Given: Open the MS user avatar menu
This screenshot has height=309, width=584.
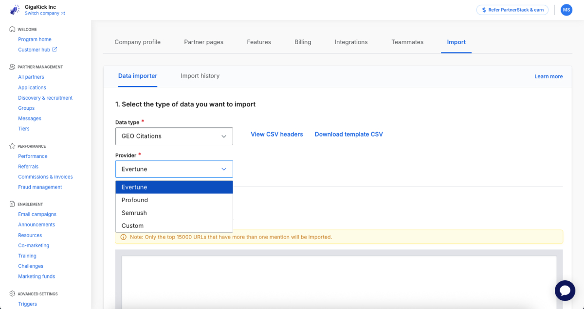Looking at the screenshot, I should (x=566, y=10).
